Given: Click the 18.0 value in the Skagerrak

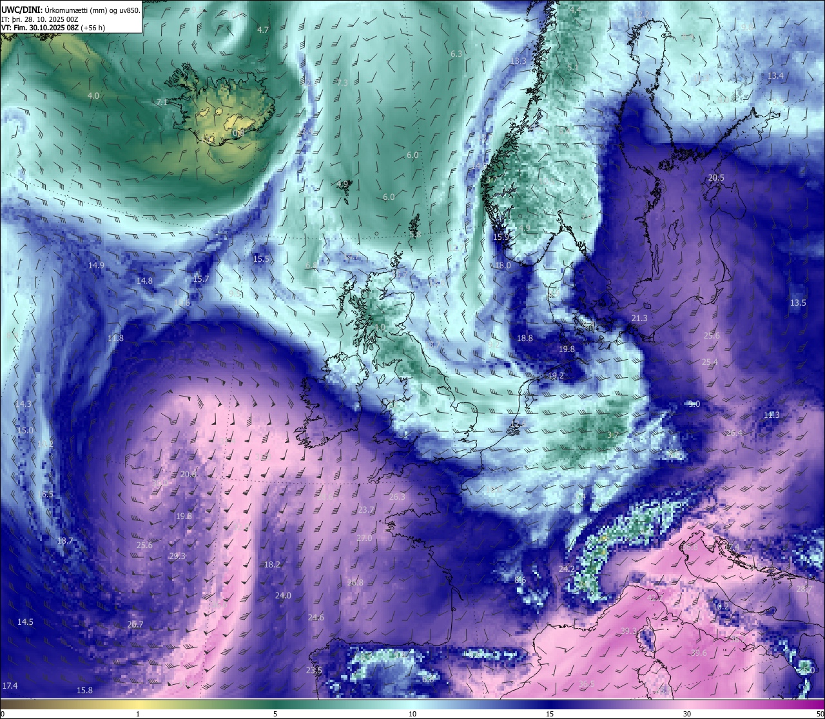Looking at the screenshot, I should [x=503, y=266].
